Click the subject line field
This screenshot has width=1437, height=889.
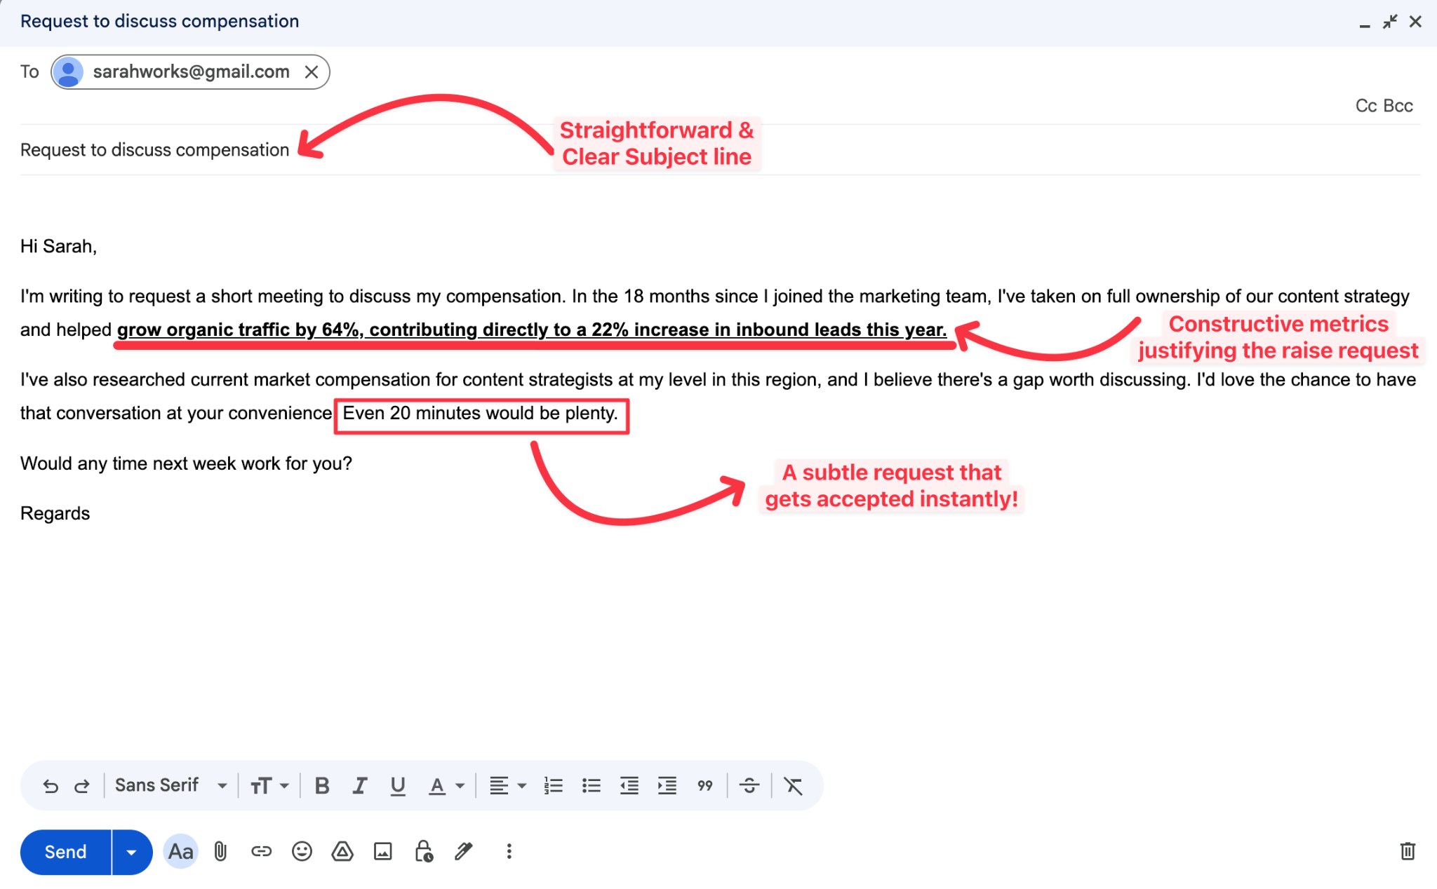(154, 150)
